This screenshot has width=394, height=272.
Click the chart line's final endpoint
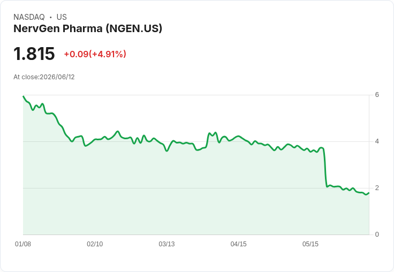tap(369, 193)
